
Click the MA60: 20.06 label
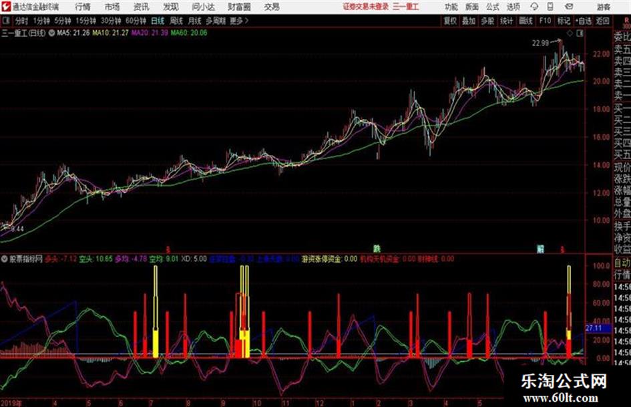click(x=189, y=33)
